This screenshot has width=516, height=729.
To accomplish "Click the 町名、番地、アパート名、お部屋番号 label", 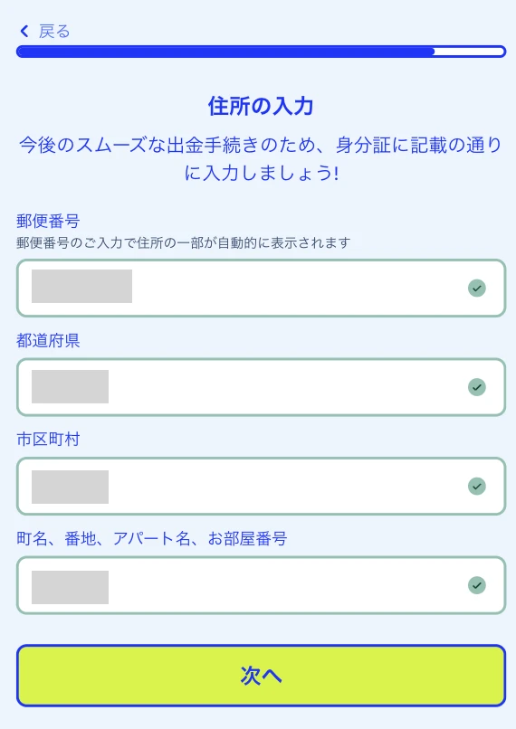I will (152, 538).
